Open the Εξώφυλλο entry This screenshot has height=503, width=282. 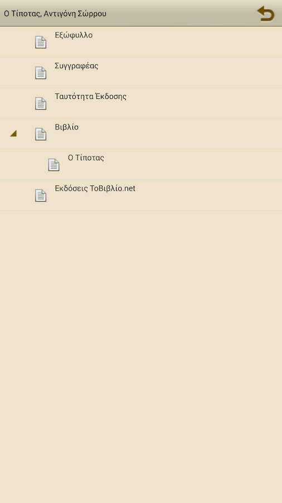pos(74,35)
